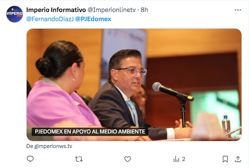Repost this tweet with the retweet icon
The image size is (249, 168).
[x=79, y=159]
